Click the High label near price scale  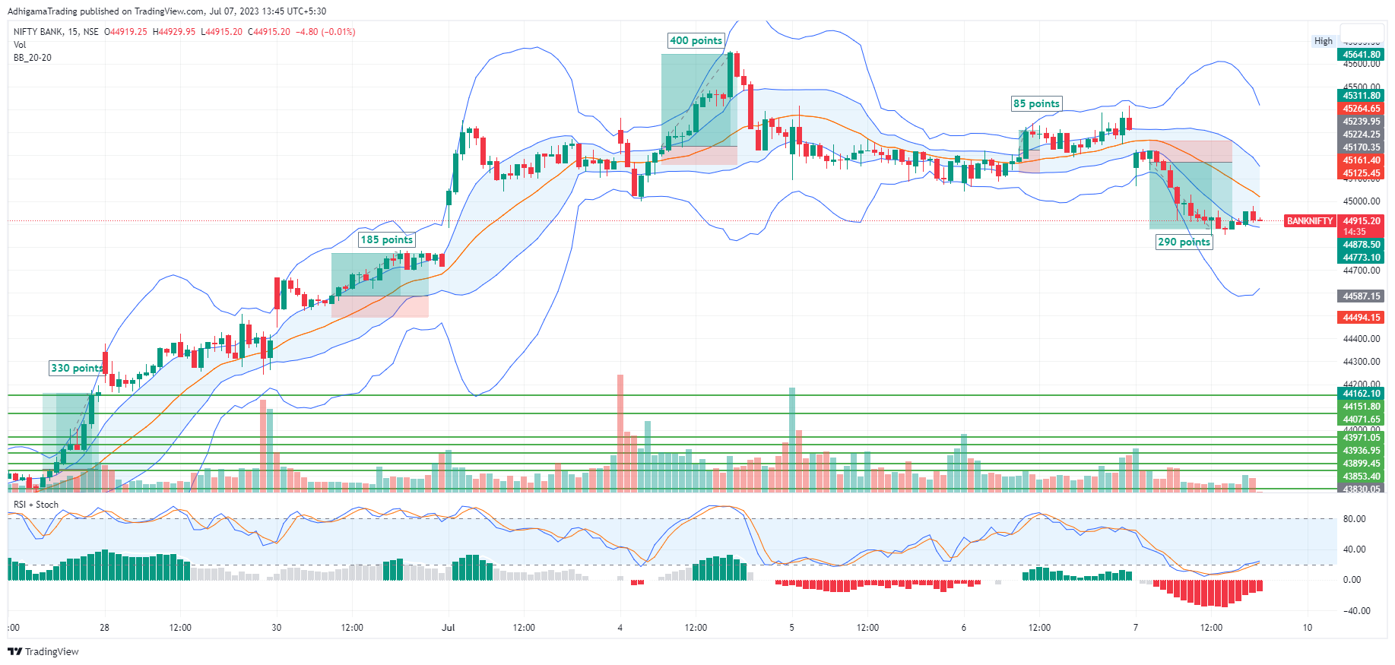[x=1324, y=41]
